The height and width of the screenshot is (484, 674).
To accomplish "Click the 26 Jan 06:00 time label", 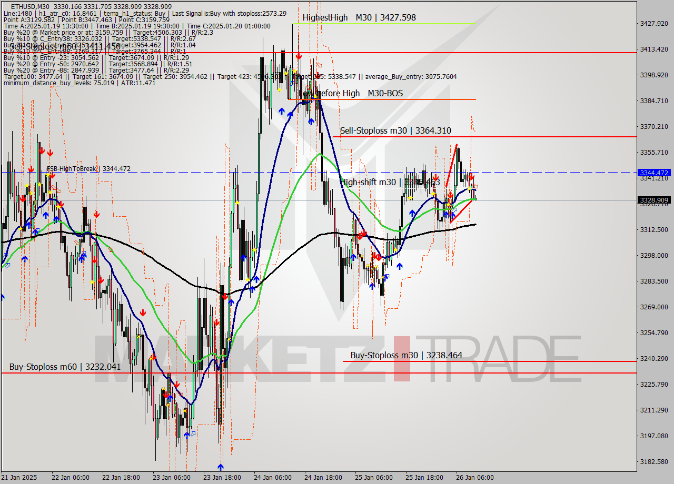I will click(x=475, y=478).
